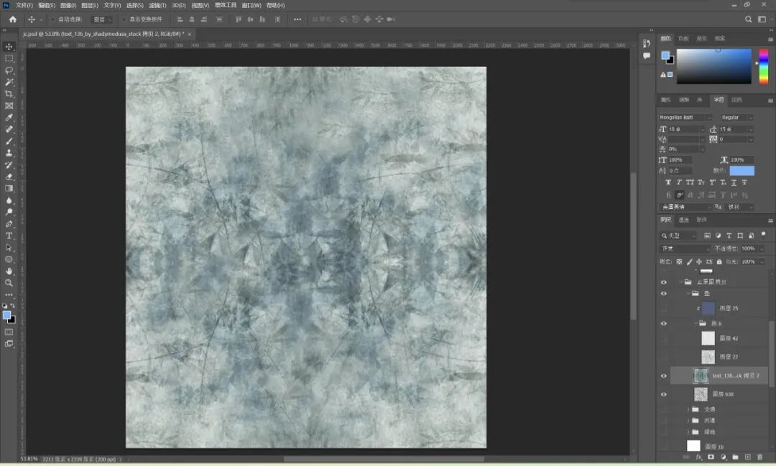
Task: Select the Clone Stamp tool
Action: tap(9, 153)
